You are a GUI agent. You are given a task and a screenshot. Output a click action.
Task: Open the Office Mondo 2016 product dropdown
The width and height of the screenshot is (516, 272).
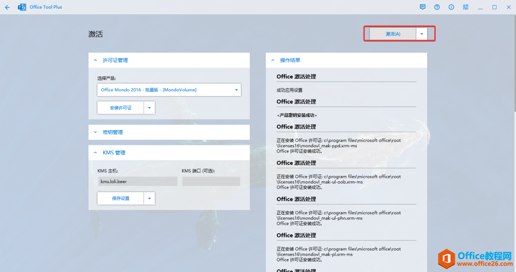[169, 89]
